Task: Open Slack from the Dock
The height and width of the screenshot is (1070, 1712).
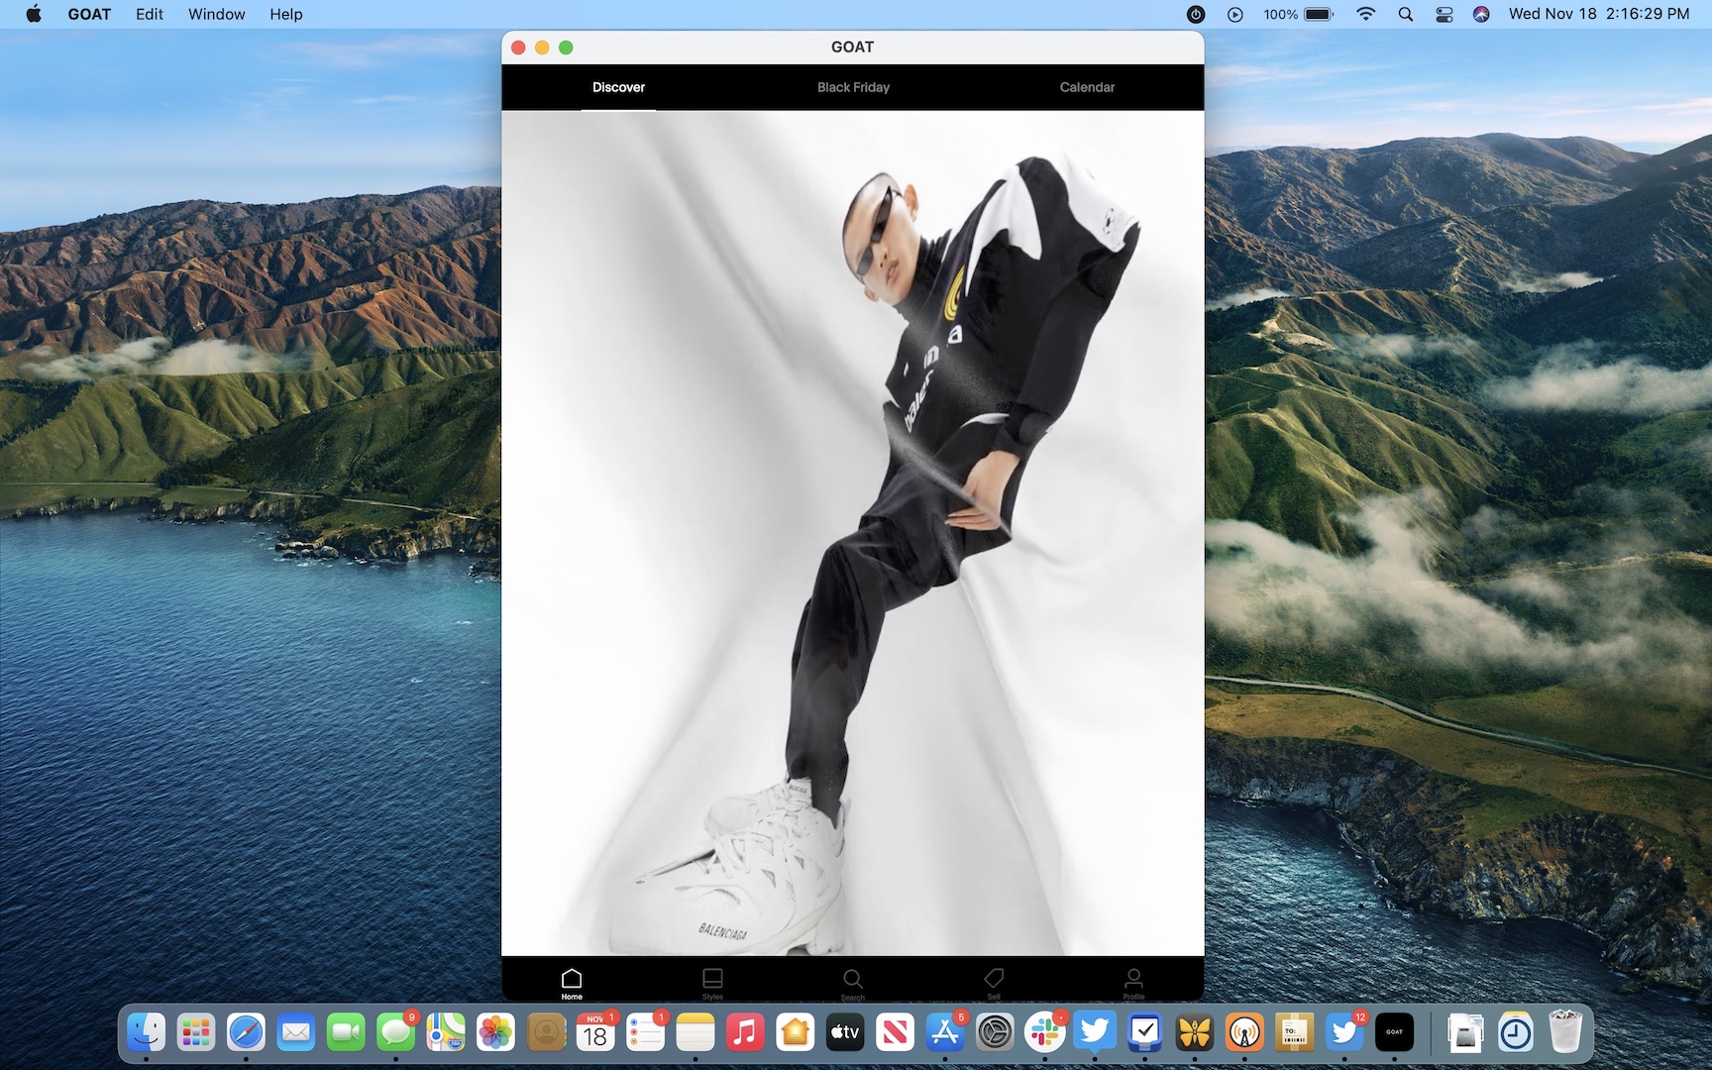Action: click(x=1045, y=1033)
